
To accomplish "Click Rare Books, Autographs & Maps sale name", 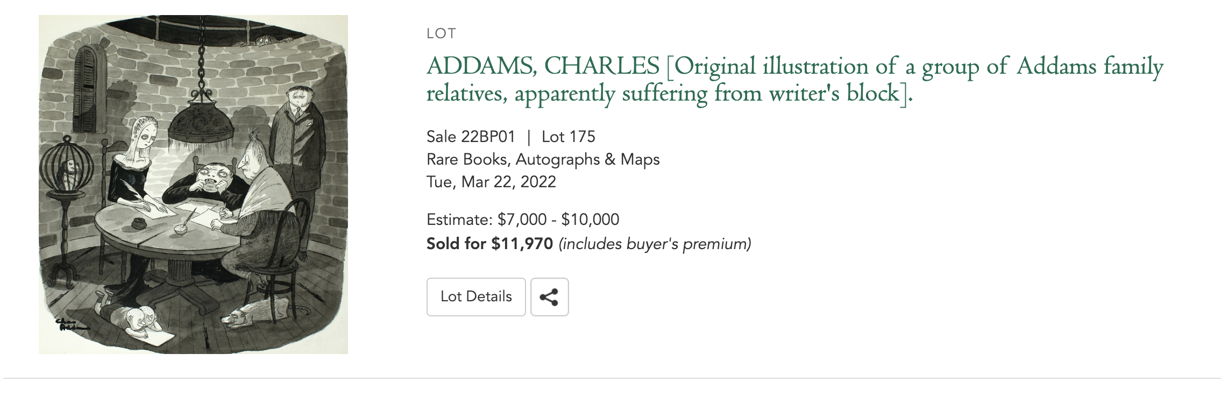I will pos(543,159).
